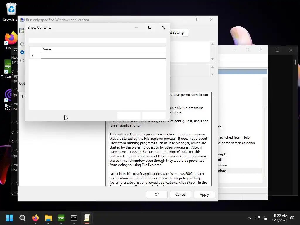Click the Next Setting button

click(179, 33)
